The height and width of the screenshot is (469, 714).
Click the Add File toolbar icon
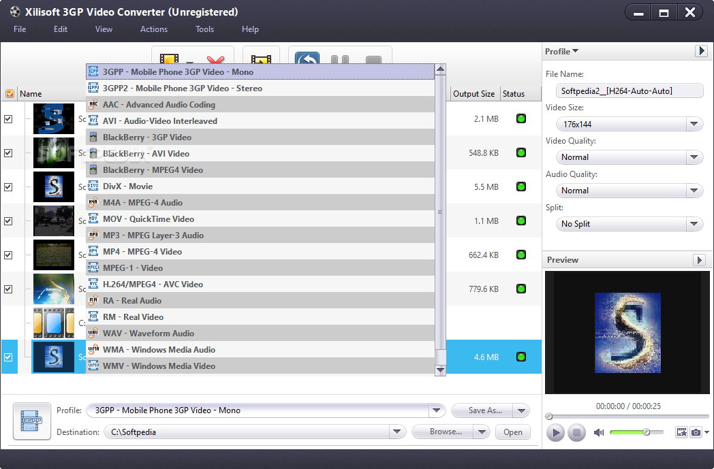[170, 59]
